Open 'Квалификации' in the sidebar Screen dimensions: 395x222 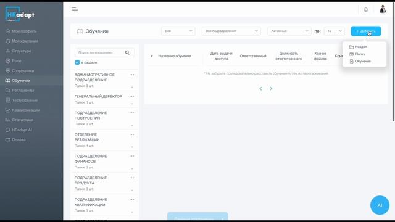click(x=22, y=110)
